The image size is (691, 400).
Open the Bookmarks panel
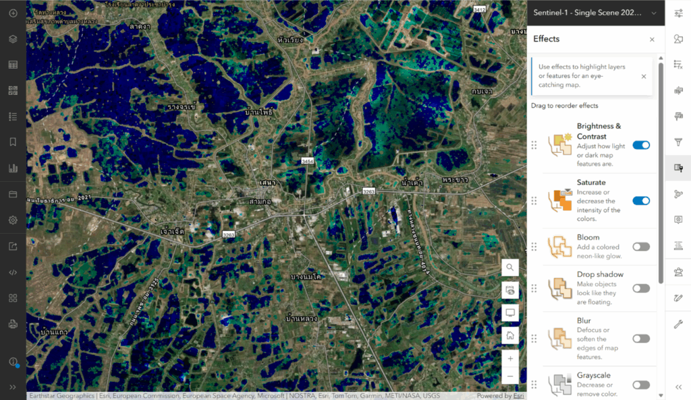pyautogui.click(x=13, y=142)
